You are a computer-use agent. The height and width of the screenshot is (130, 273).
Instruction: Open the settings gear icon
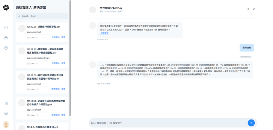tap(6, 113)
